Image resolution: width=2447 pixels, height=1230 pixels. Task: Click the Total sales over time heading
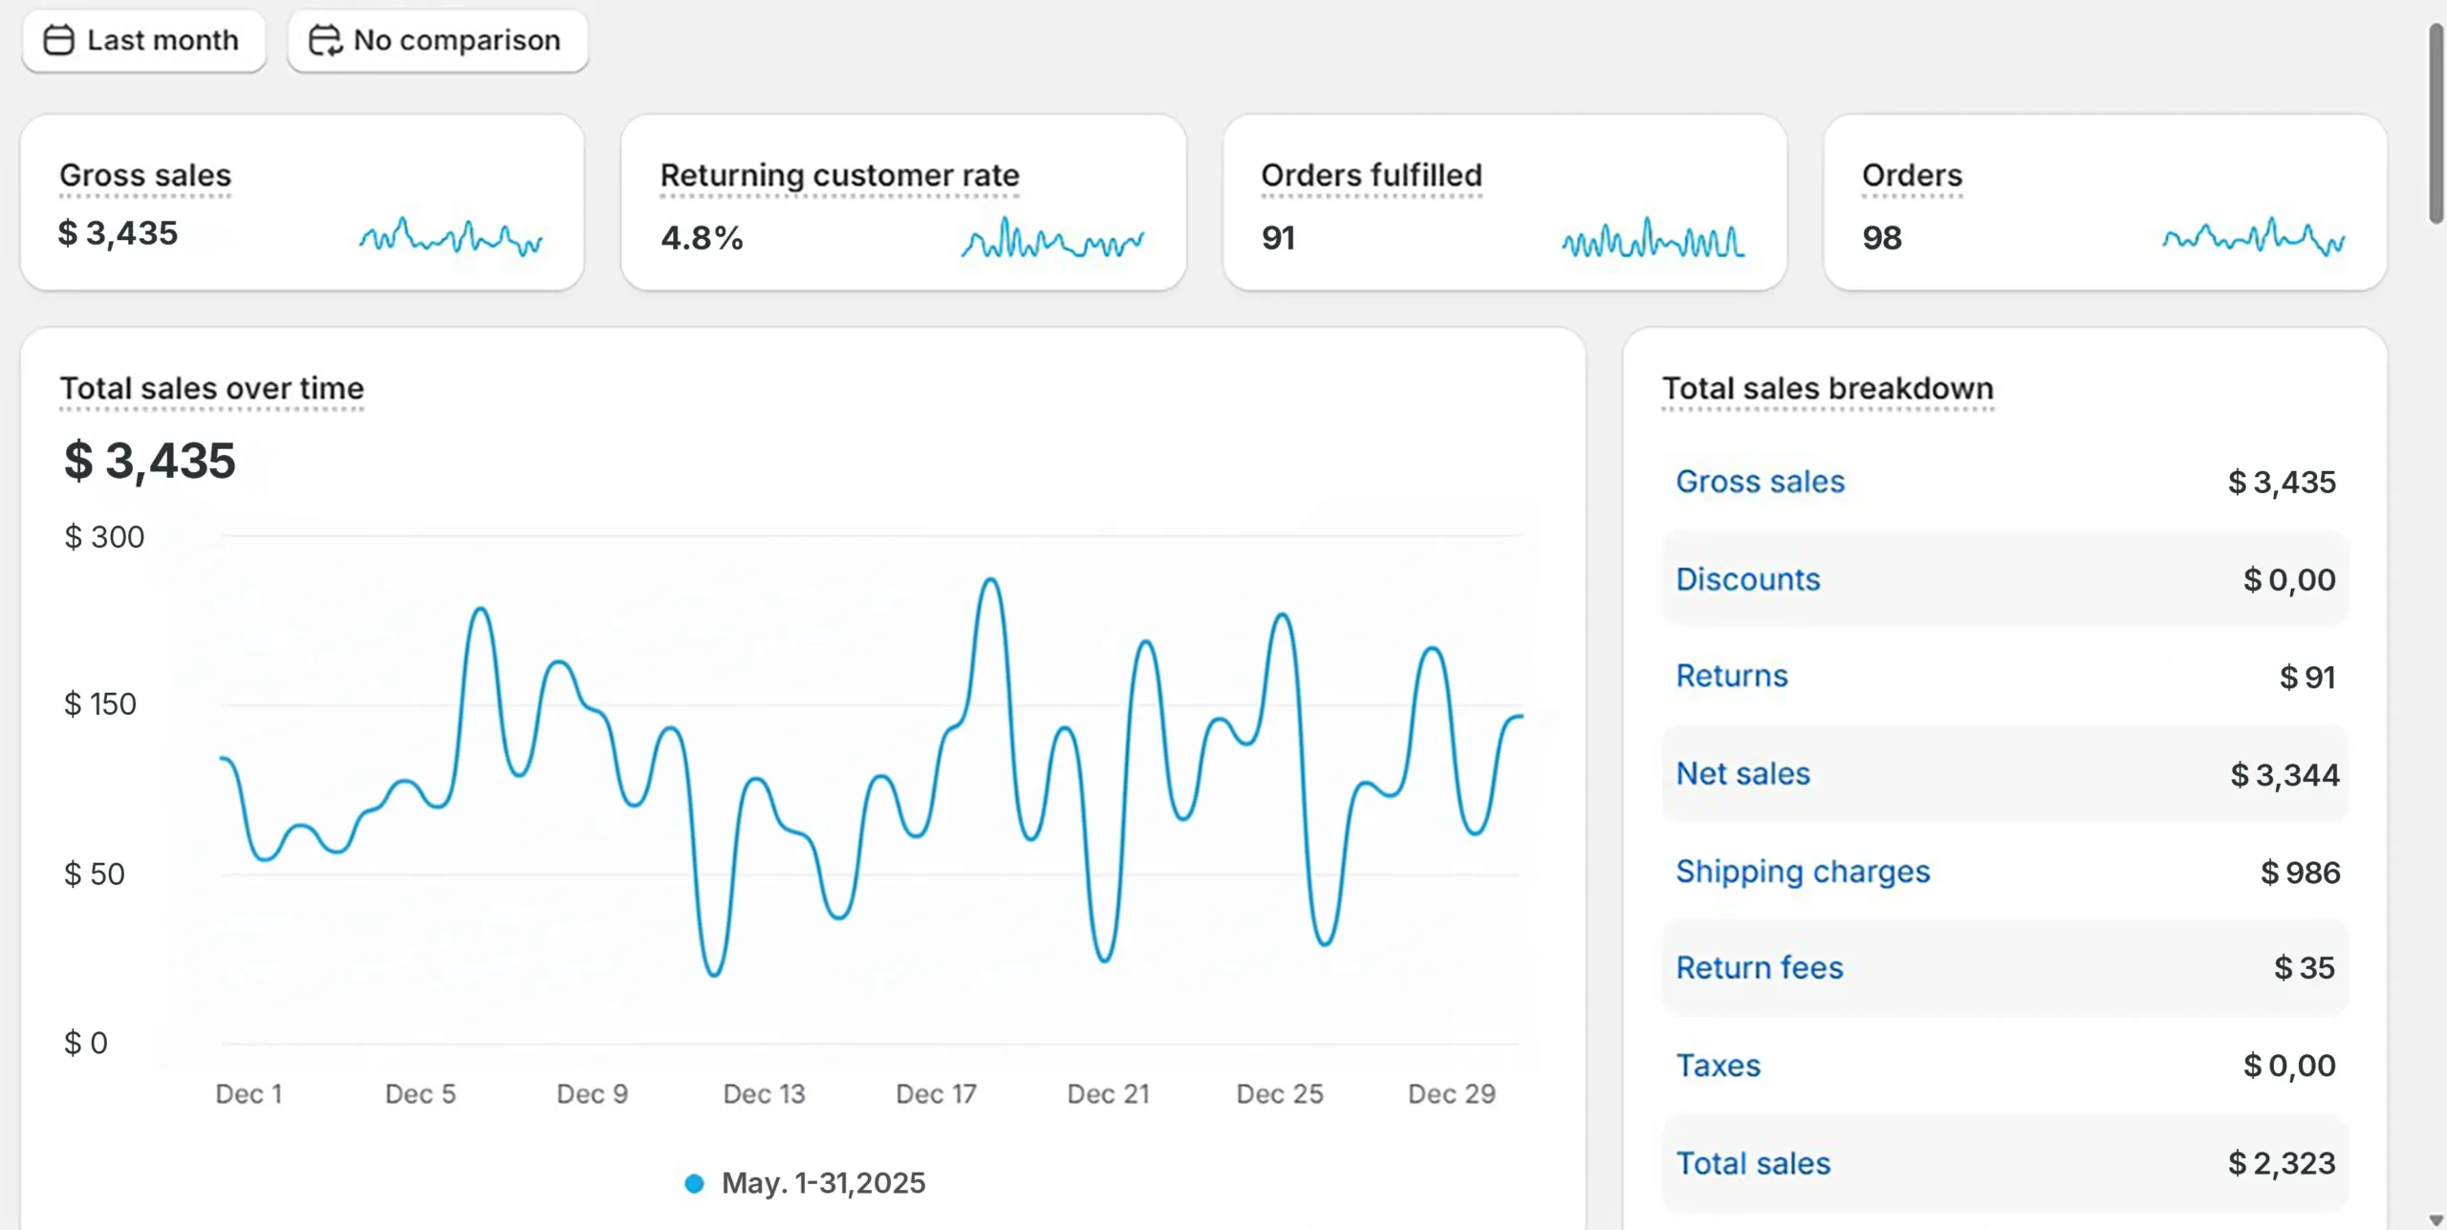point(211,388)
